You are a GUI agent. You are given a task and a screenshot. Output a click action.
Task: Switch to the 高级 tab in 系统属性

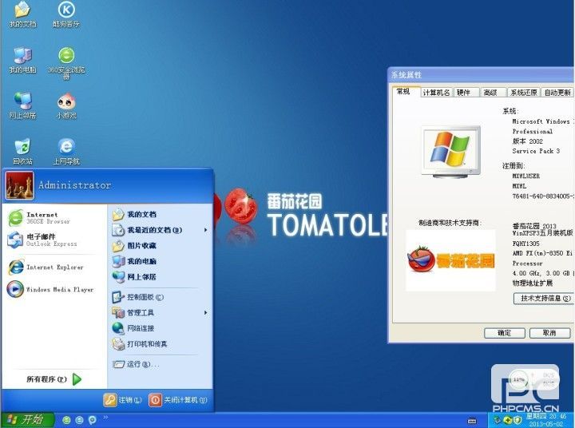(x=493, y=93)
